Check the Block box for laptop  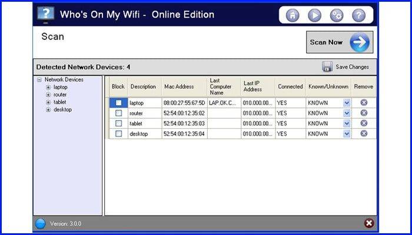tap(119, 103)
